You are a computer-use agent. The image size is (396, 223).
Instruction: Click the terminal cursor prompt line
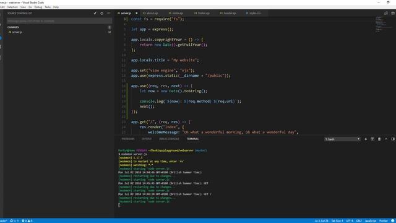tap(119, 205)
